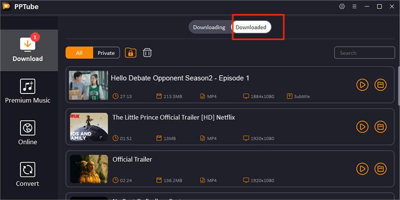Viewport: 400px width, 200px height.
Task: Open the Download section in sidebar
Action: coord(28,49)
